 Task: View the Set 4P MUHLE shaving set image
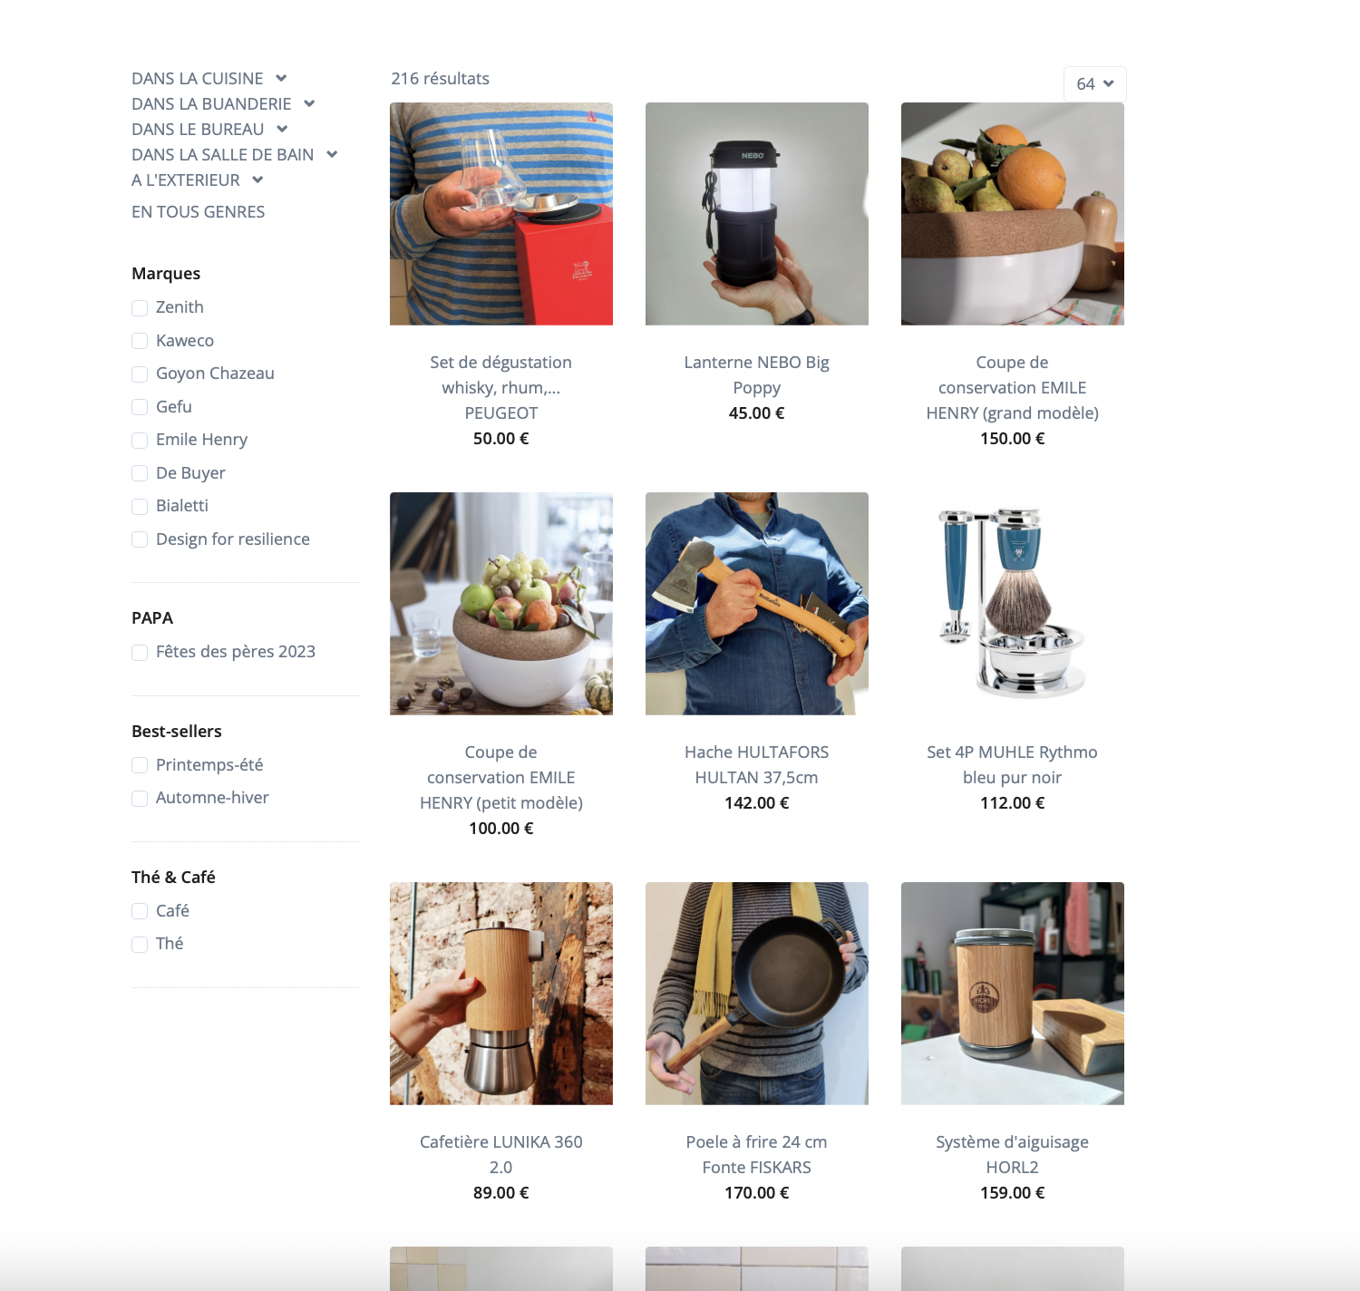[1013, 604]
